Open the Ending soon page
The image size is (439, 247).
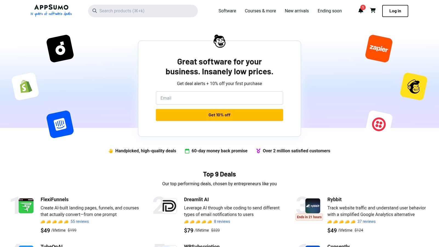330,11
